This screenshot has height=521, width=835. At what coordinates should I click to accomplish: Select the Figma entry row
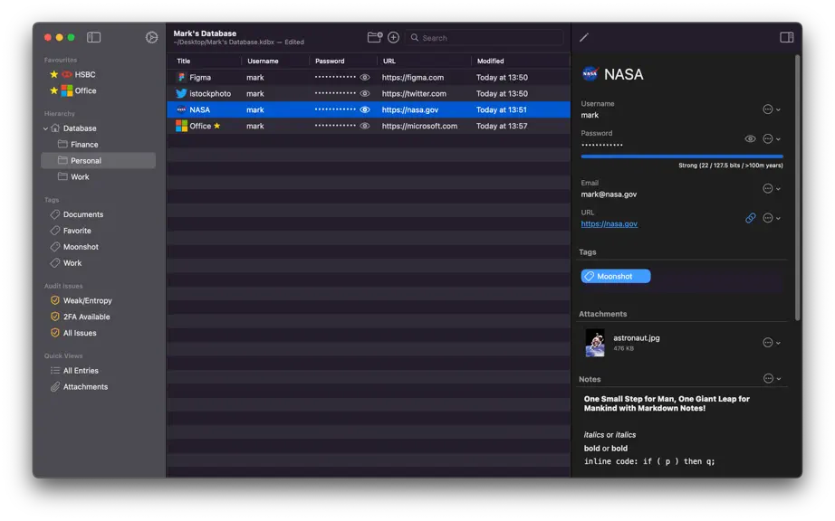point(369,77)
